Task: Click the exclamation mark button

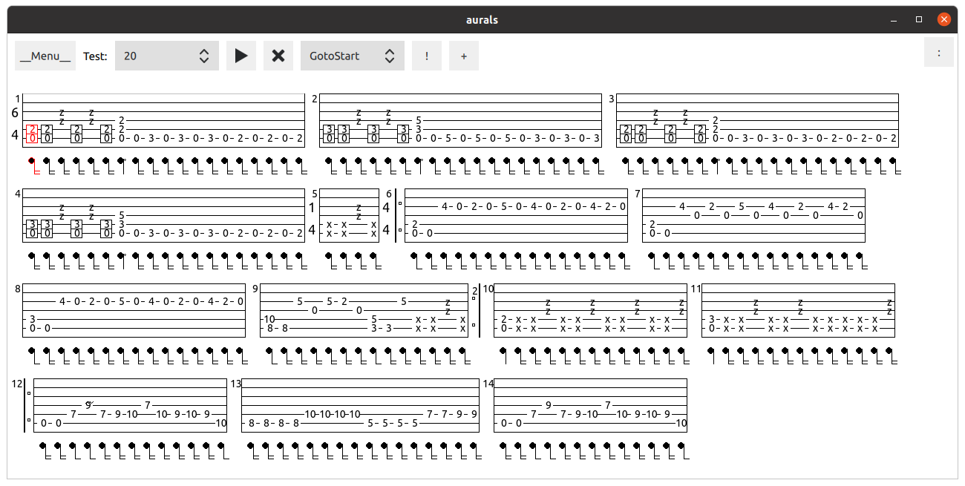Action: click(x=427, y=56)
